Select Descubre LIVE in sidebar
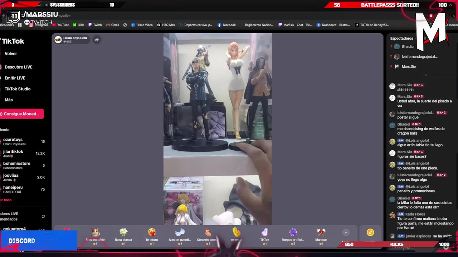This screenshot has width=458, height=257. pyautogui.click(x=18, y=67)
